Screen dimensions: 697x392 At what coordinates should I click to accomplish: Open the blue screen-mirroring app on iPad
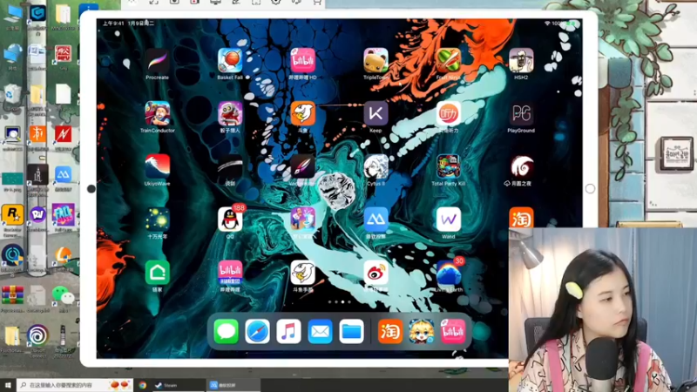(376, 220)
